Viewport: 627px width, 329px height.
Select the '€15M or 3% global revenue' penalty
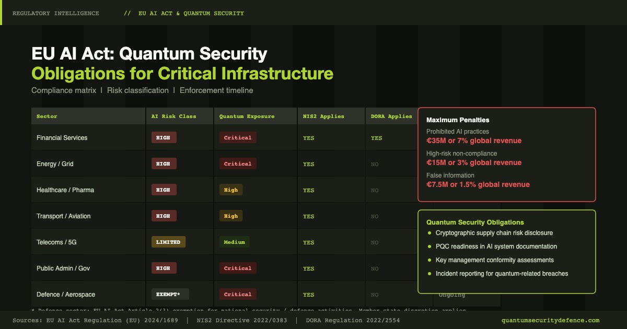point(474,162)
